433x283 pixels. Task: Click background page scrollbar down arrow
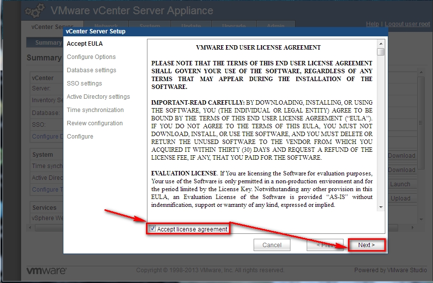pyautogui.click(x=421, y=219)
